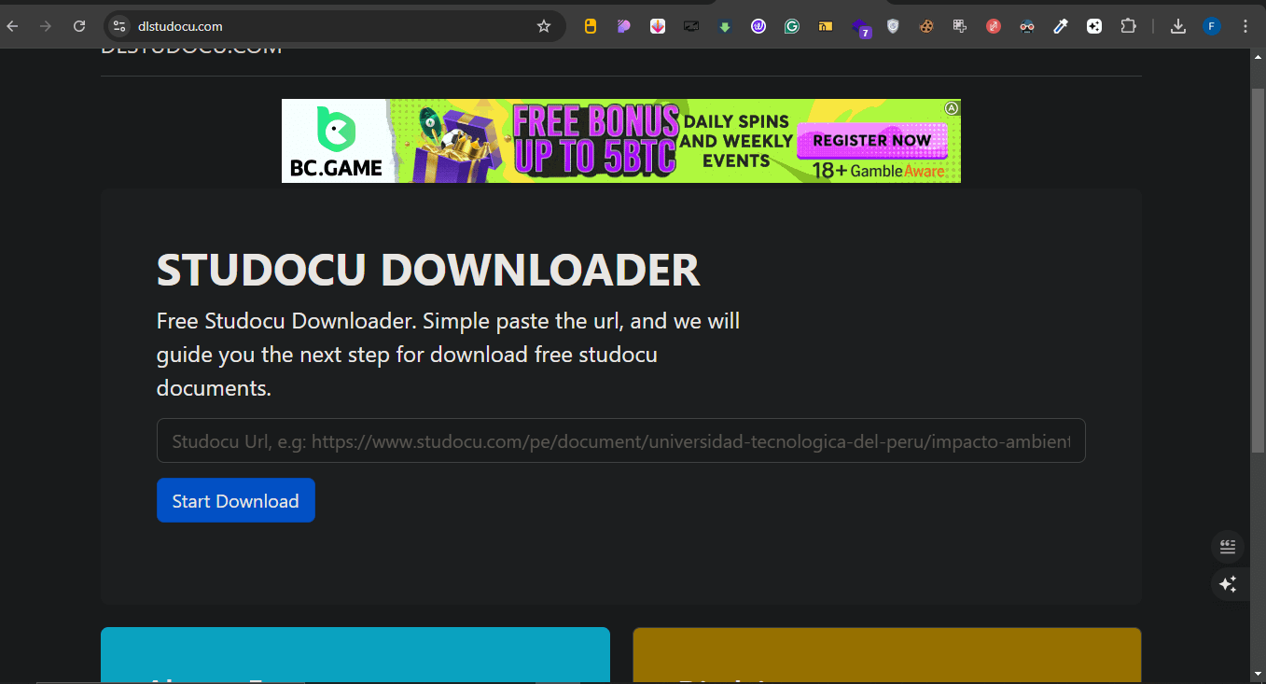This screenshot has height=684, width=1266.
Task: Open the Grammarly extension
Action: pos(792,25)
